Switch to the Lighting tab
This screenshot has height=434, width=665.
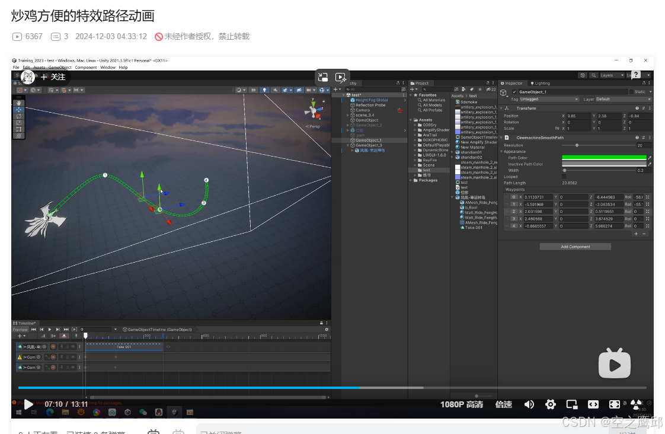[x=540, y=83]
